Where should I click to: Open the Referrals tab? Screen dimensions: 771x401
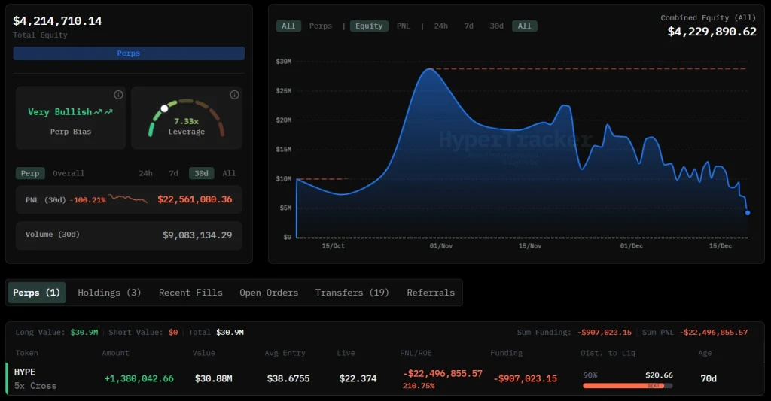pyautogui.click(x=431, y=293)
